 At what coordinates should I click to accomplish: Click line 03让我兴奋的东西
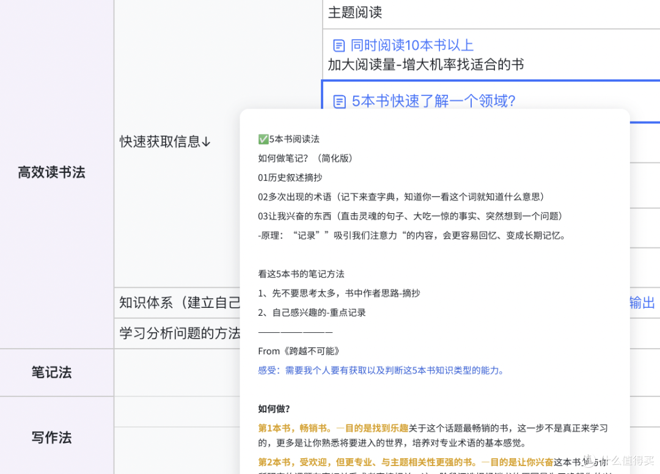[x=411, y=216]
